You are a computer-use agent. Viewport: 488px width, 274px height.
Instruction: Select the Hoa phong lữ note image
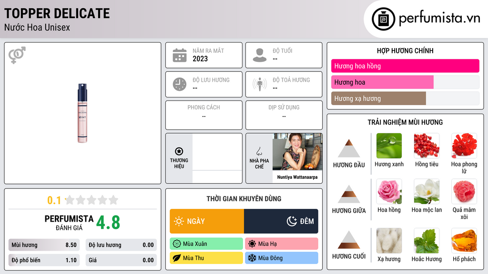[x=464, y=146]
